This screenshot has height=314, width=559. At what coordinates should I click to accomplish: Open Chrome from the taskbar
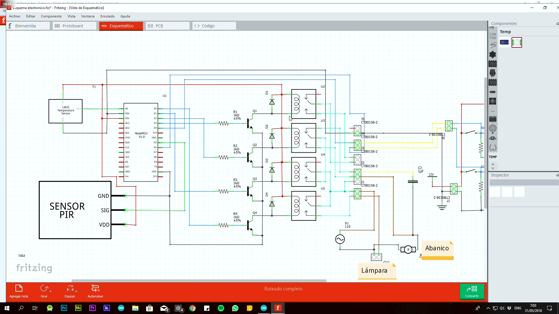(x=192, y=308)
